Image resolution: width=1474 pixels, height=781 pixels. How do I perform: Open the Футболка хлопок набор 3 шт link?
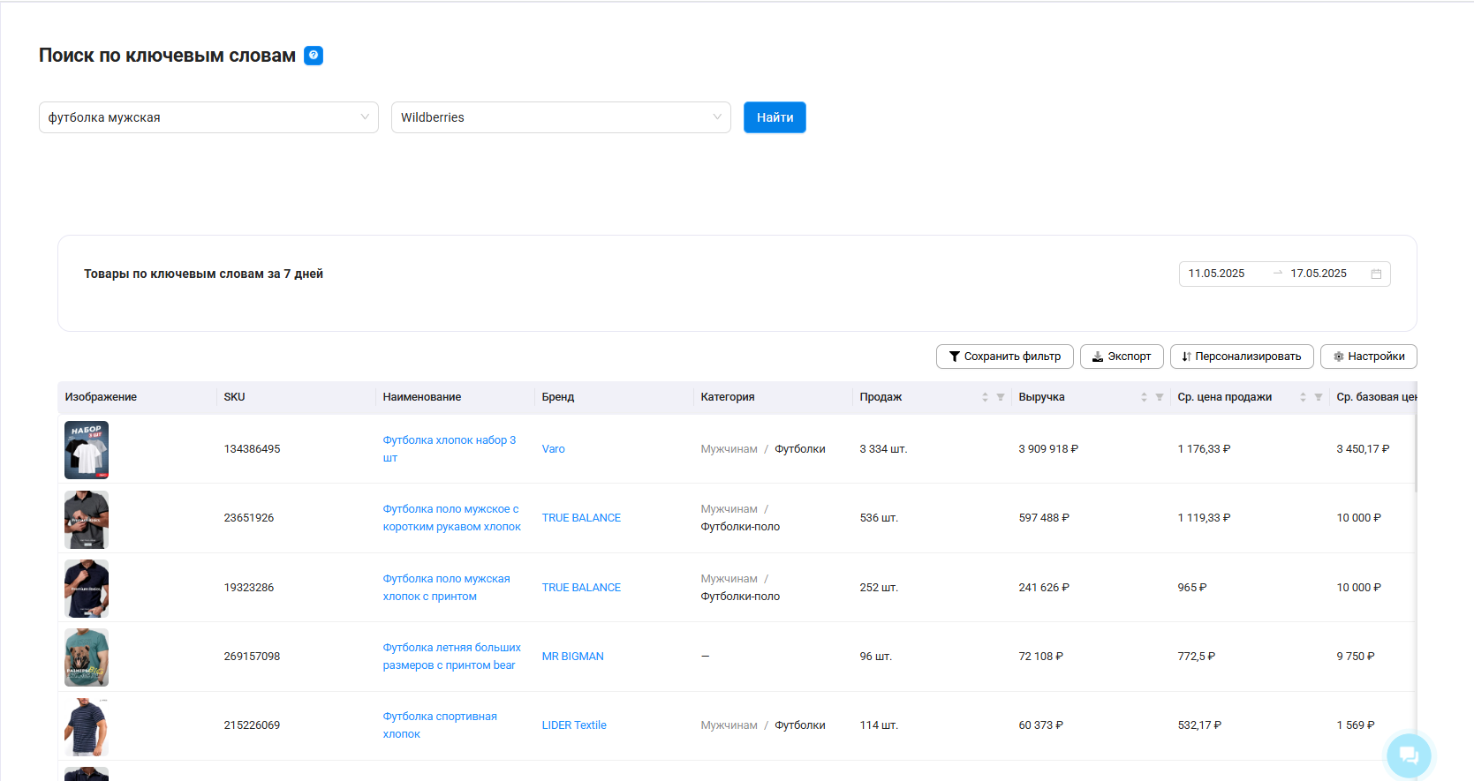[450, 449]
